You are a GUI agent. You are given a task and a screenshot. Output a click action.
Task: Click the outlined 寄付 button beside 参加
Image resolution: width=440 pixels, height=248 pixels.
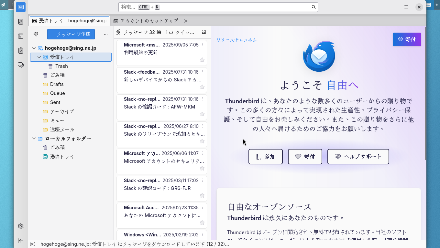[x=305, y=157]
